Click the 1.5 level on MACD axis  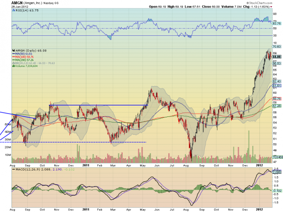click(x=276, y=178)
